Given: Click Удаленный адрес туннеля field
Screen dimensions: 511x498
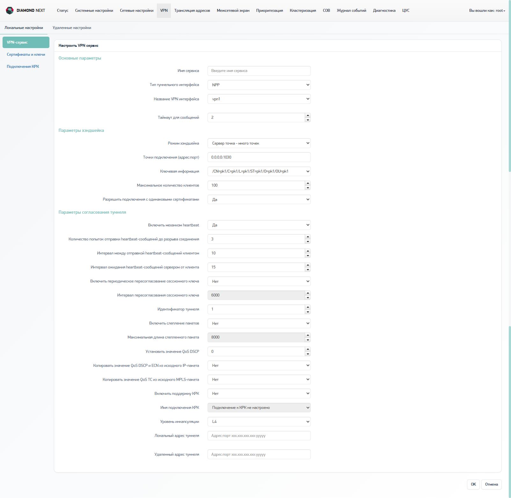Looking at the screenshot, I should click(x=259, y=454).
